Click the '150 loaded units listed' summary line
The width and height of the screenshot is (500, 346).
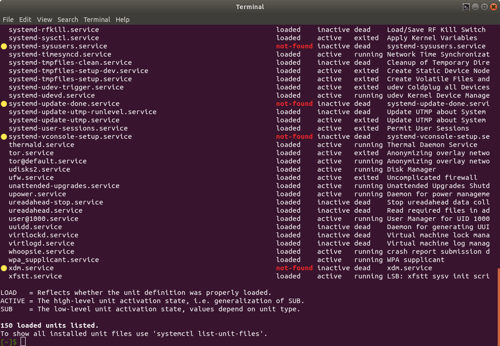pos(50,325)
